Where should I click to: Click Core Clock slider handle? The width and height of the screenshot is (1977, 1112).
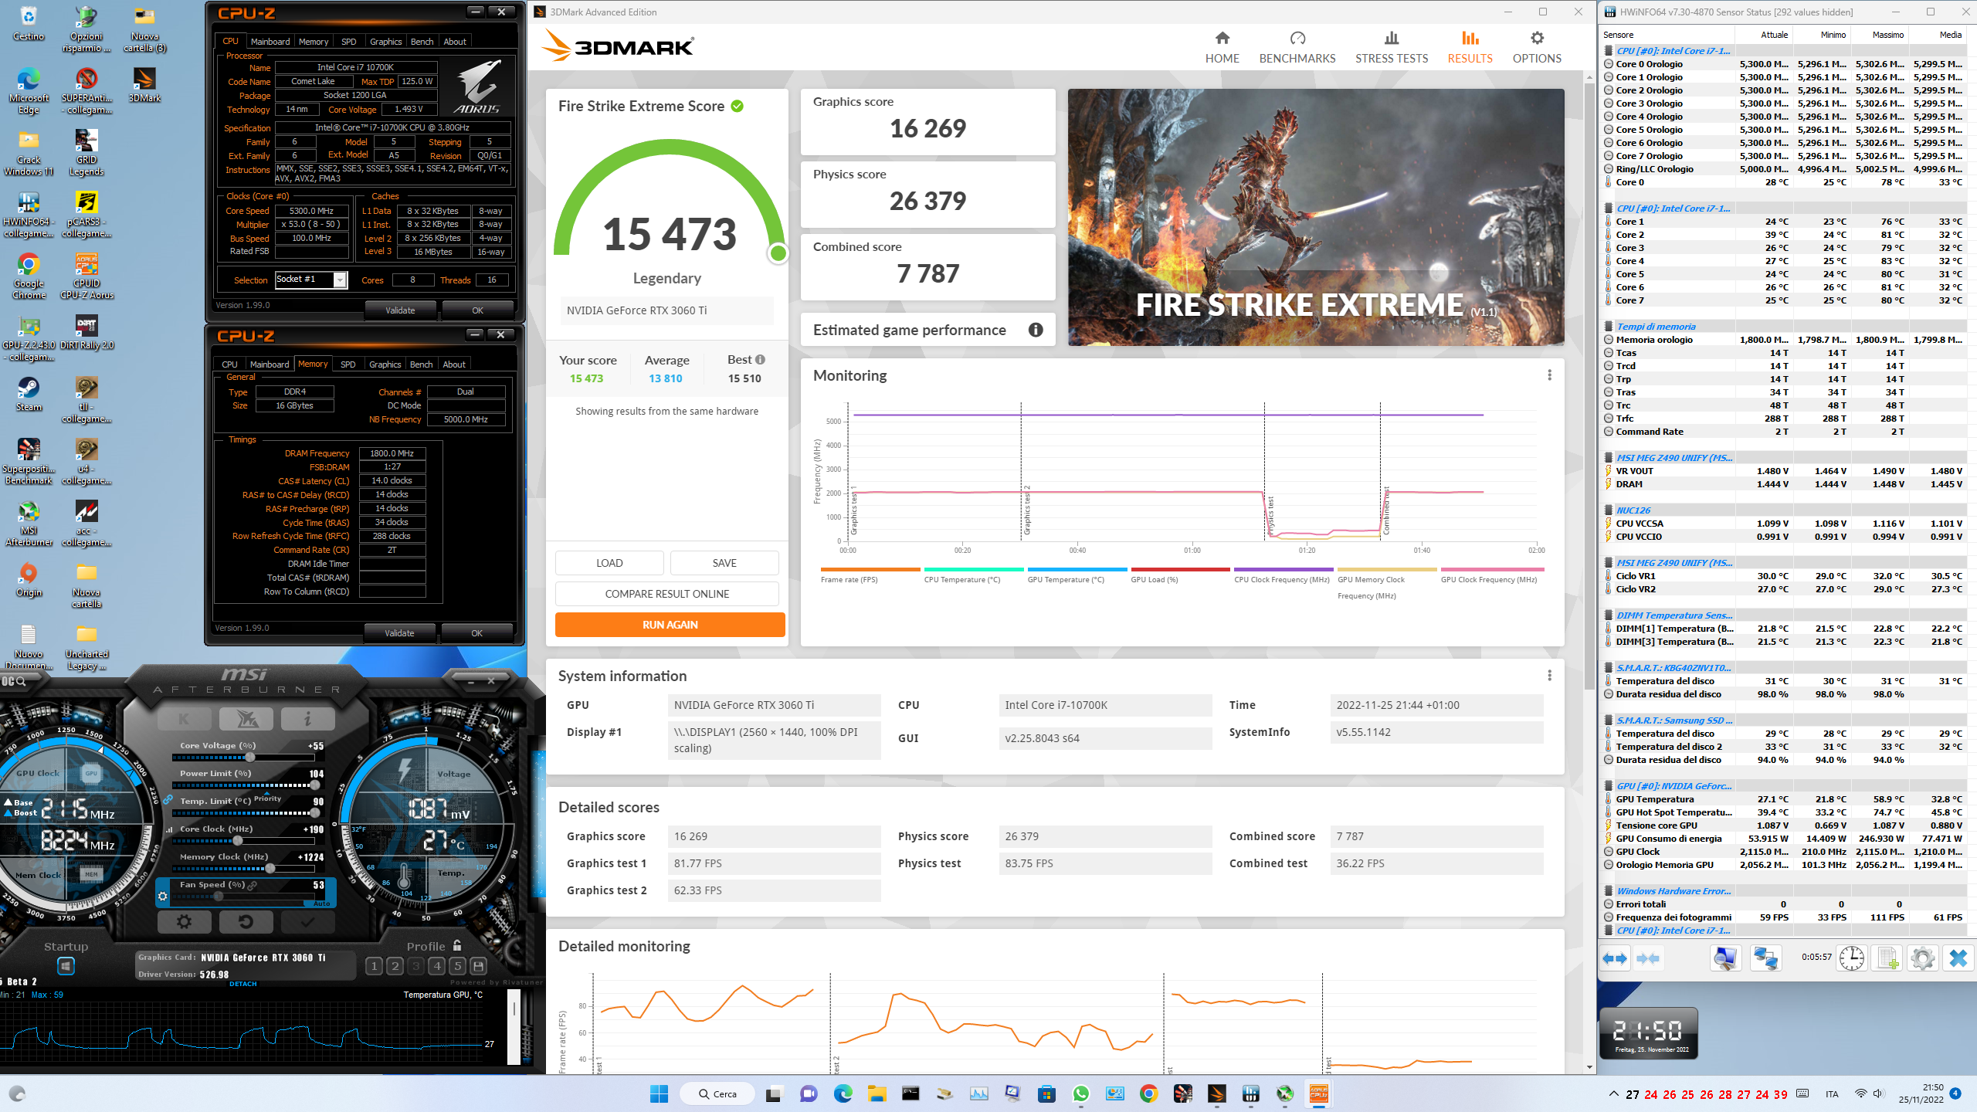tap(238, 841)
